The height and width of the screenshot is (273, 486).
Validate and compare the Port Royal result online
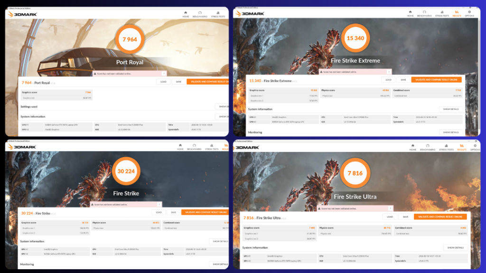pyautogui.click(x=208, y=82)
